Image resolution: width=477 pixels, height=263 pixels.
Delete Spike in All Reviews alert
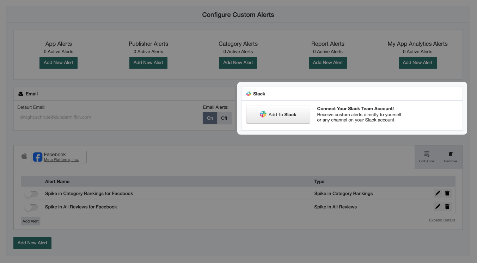(447, 207)
